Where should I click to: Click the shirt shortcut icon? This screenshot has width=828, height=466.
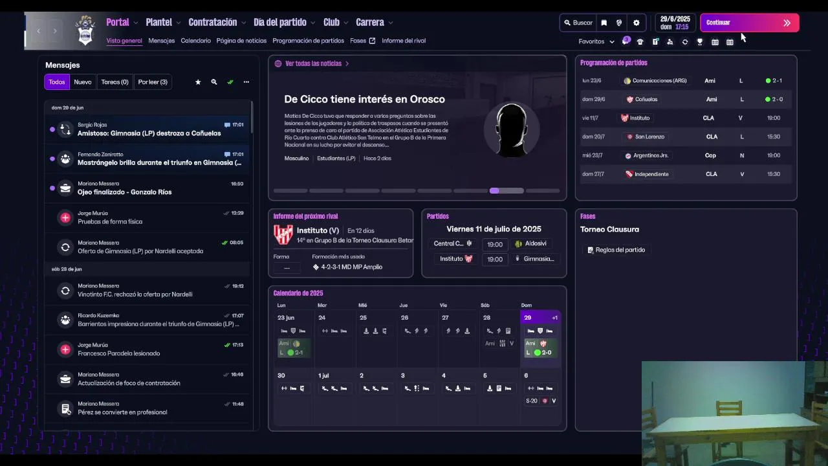click(x=640, y=41)
